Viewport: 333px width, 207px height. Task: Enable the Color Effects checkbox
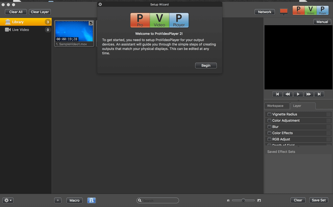click(269, 133)
